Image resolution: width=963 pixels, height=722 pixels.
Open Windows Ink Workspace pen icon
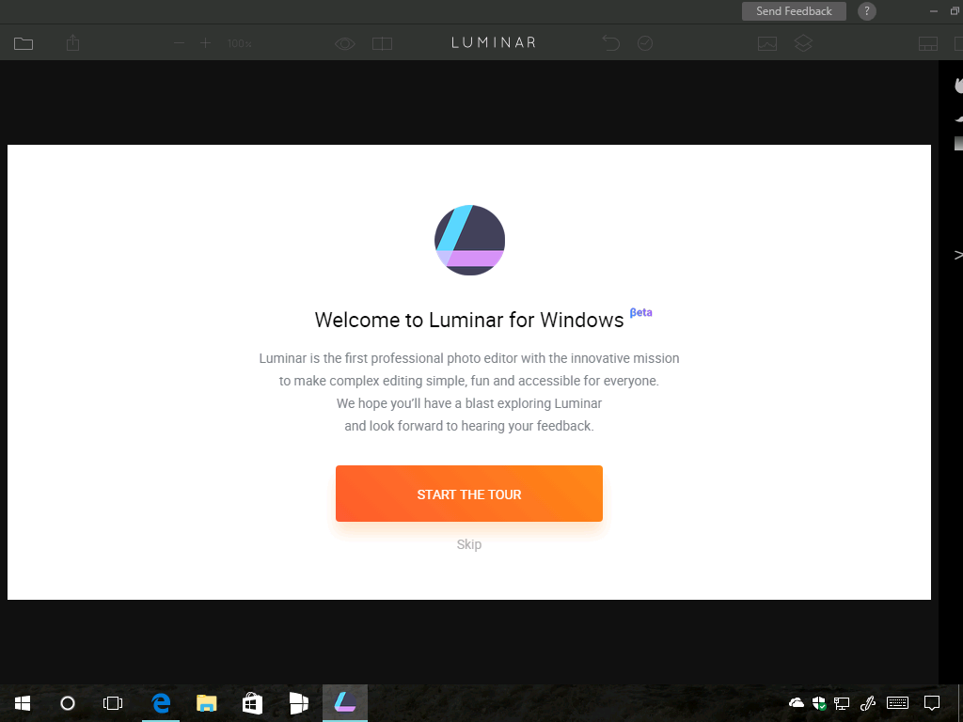[868, 703]
